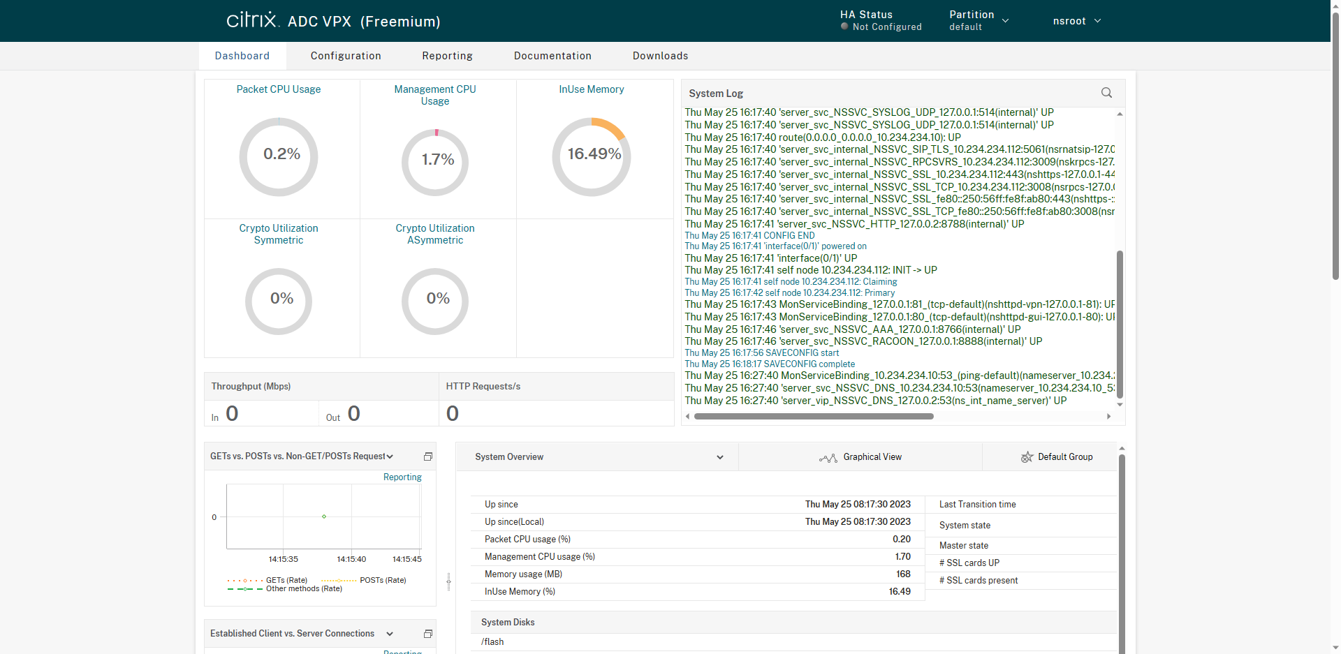Open the System Overview dropdown selector
This screenshot has width=1341, height=654.
tap(719, 457)
